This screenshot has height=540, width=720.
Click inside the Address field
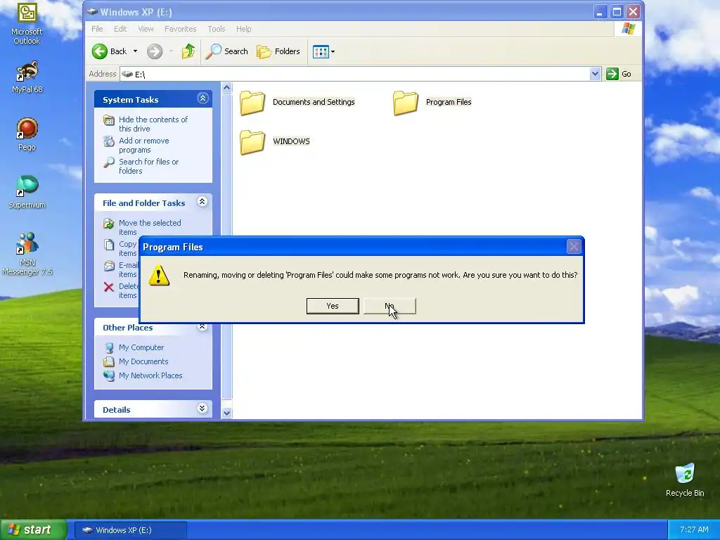(x=356, y=74)
